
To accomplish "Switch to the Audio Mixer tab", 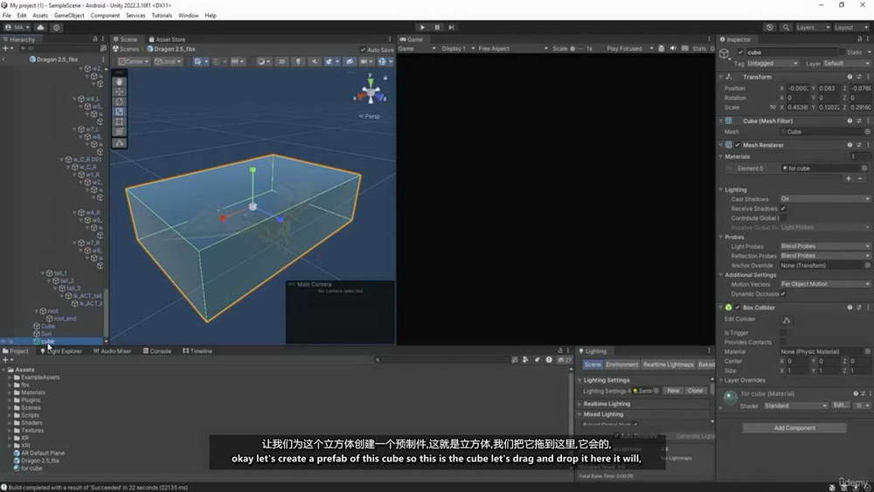I will (x=113, y=351).
